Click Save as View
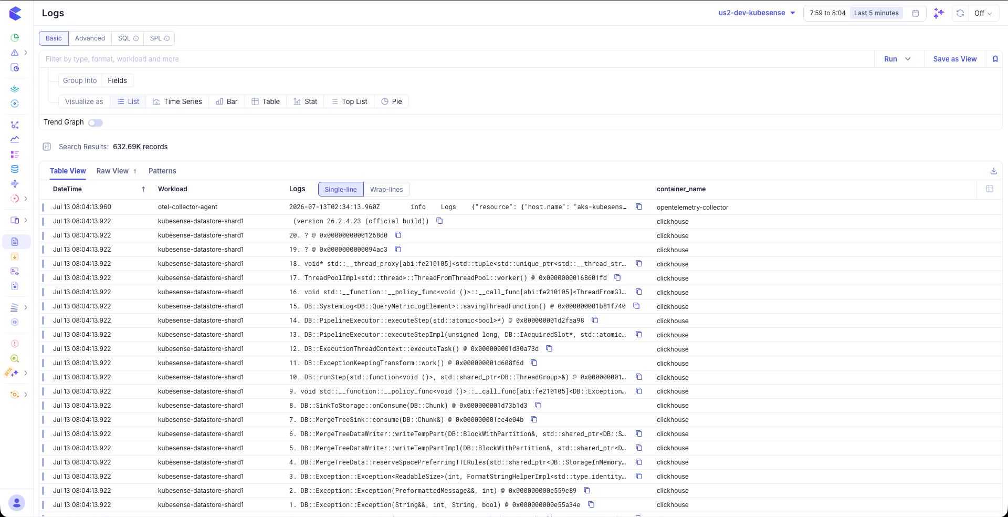This screenshot has height=517, width=1008. pyautogui.click(x=955, y=59)
